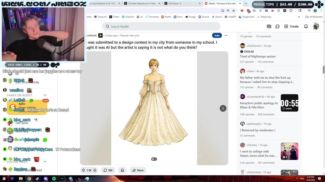Open the Drudge bookmark
The width and height of the screenshot is (325, 182).
[190, 17]
